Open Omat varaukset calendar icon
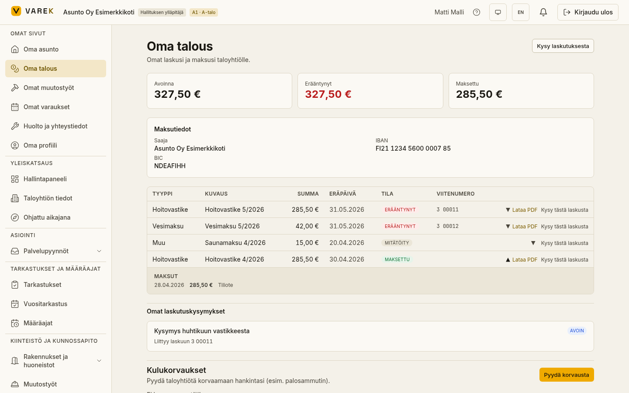The image size is (629, 393). point(15,107)
